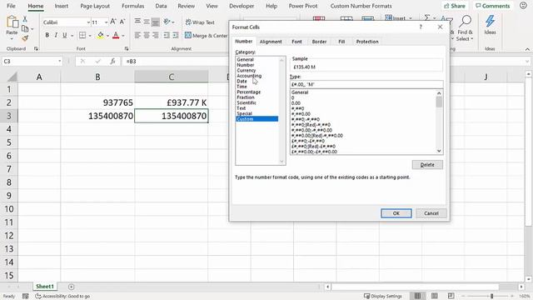The image size is (533, 300).
Task: Click the macro record status bar icon
Action: click(x=26, y=297)
